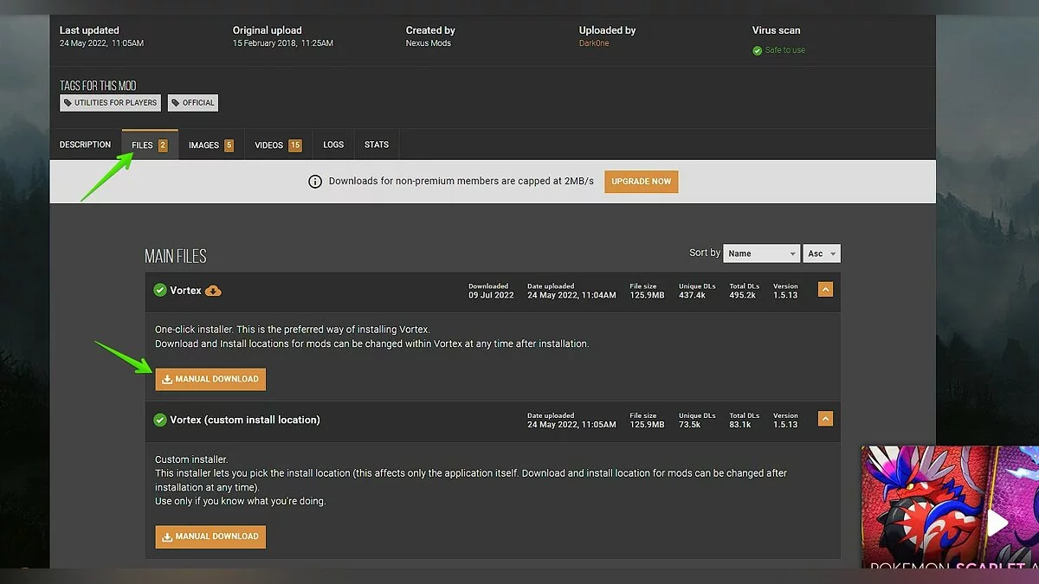Collapse the Vortex custom install location entry
Viewport: 1039px width, 584px height.
pyautogui.click(x=825, y=419)
